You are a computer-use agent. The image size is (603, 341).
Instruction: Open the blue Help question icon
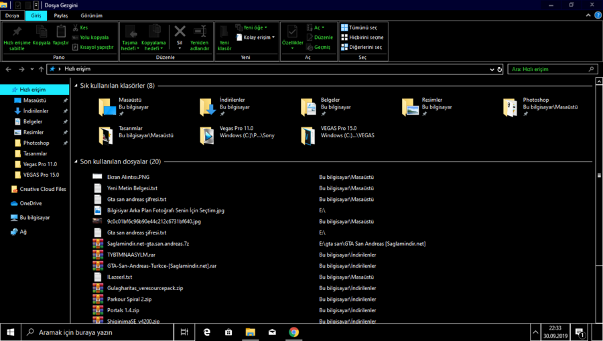[598, 15]
